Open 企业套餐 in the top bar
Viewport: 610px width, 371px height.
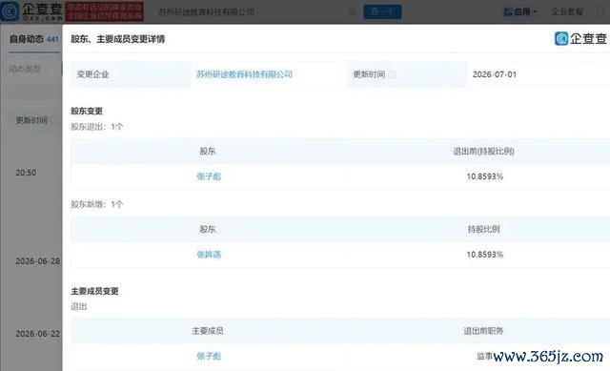click(x=567, y=12)
